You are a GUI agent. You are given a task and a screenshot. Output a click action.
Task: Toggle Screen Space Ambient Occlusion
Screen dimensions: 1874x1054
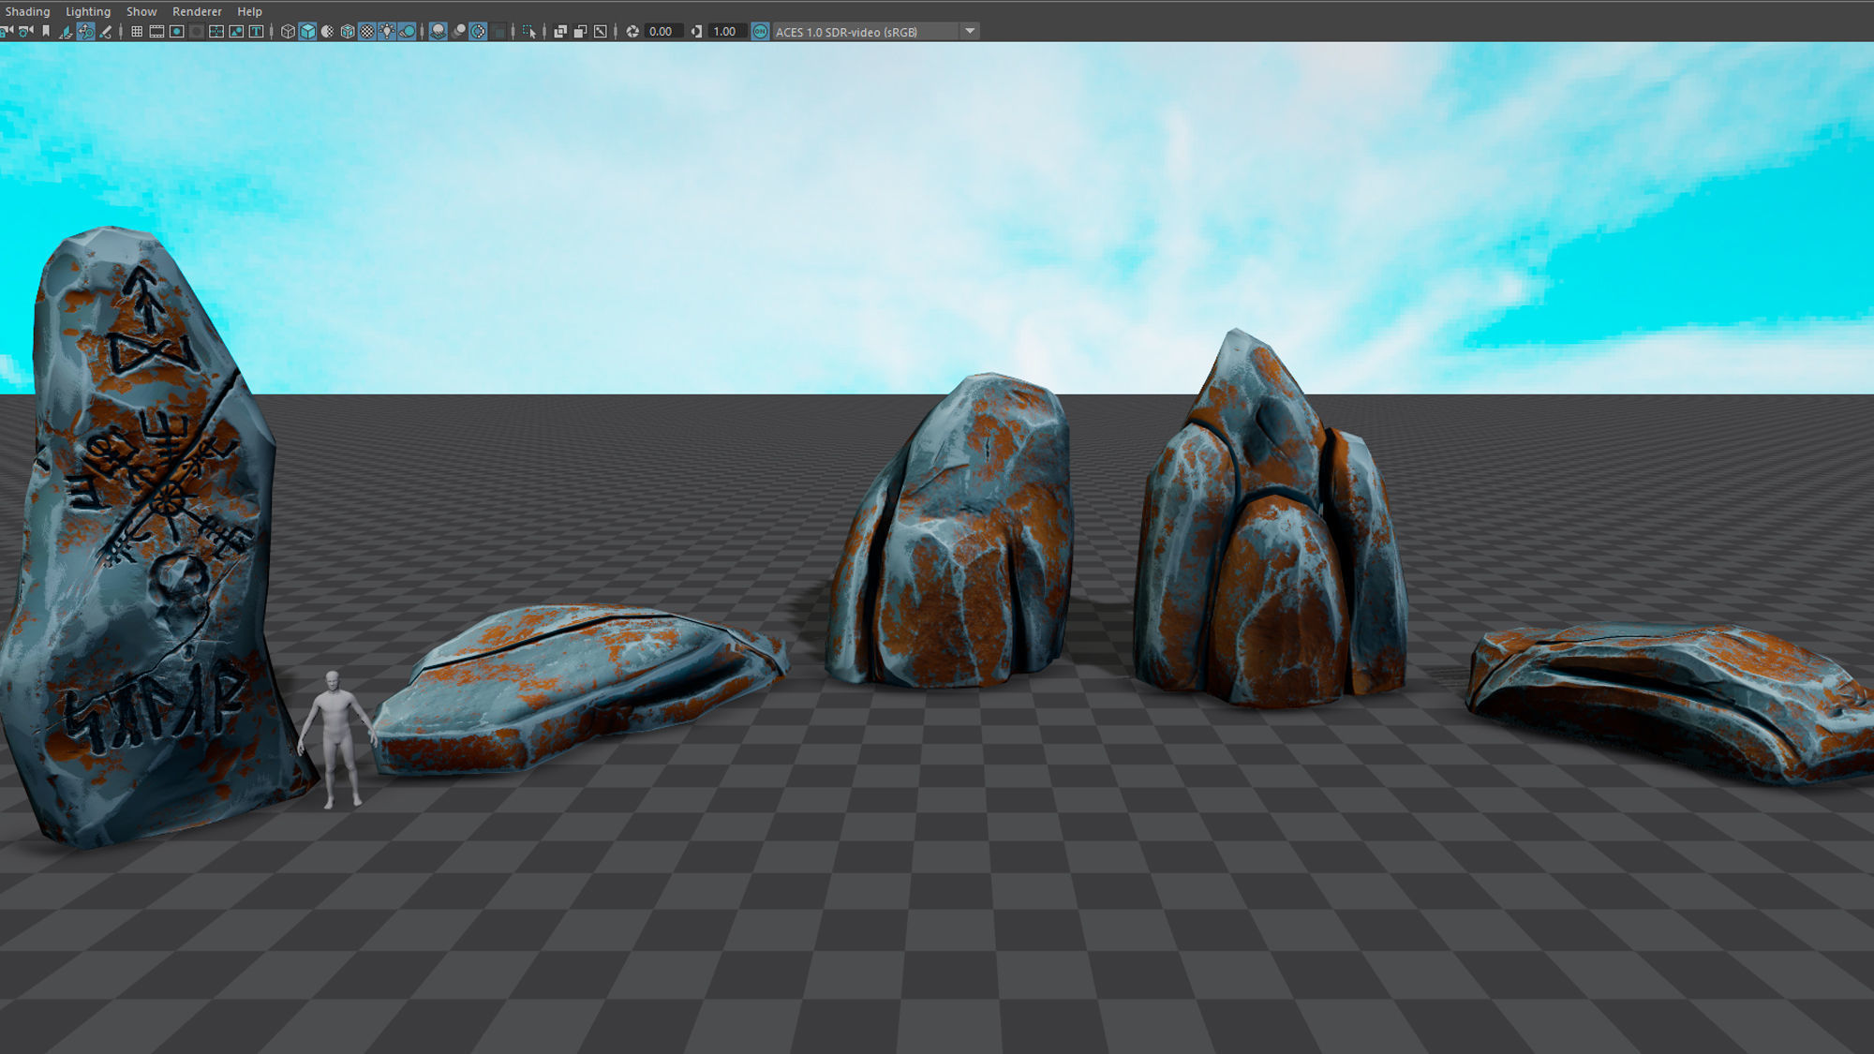click(x=438, y=31)
